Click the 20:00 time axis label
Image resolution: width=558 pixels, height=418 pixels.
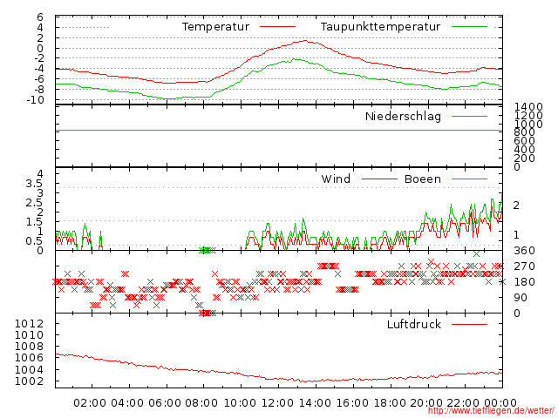click(x=426, y=403)
